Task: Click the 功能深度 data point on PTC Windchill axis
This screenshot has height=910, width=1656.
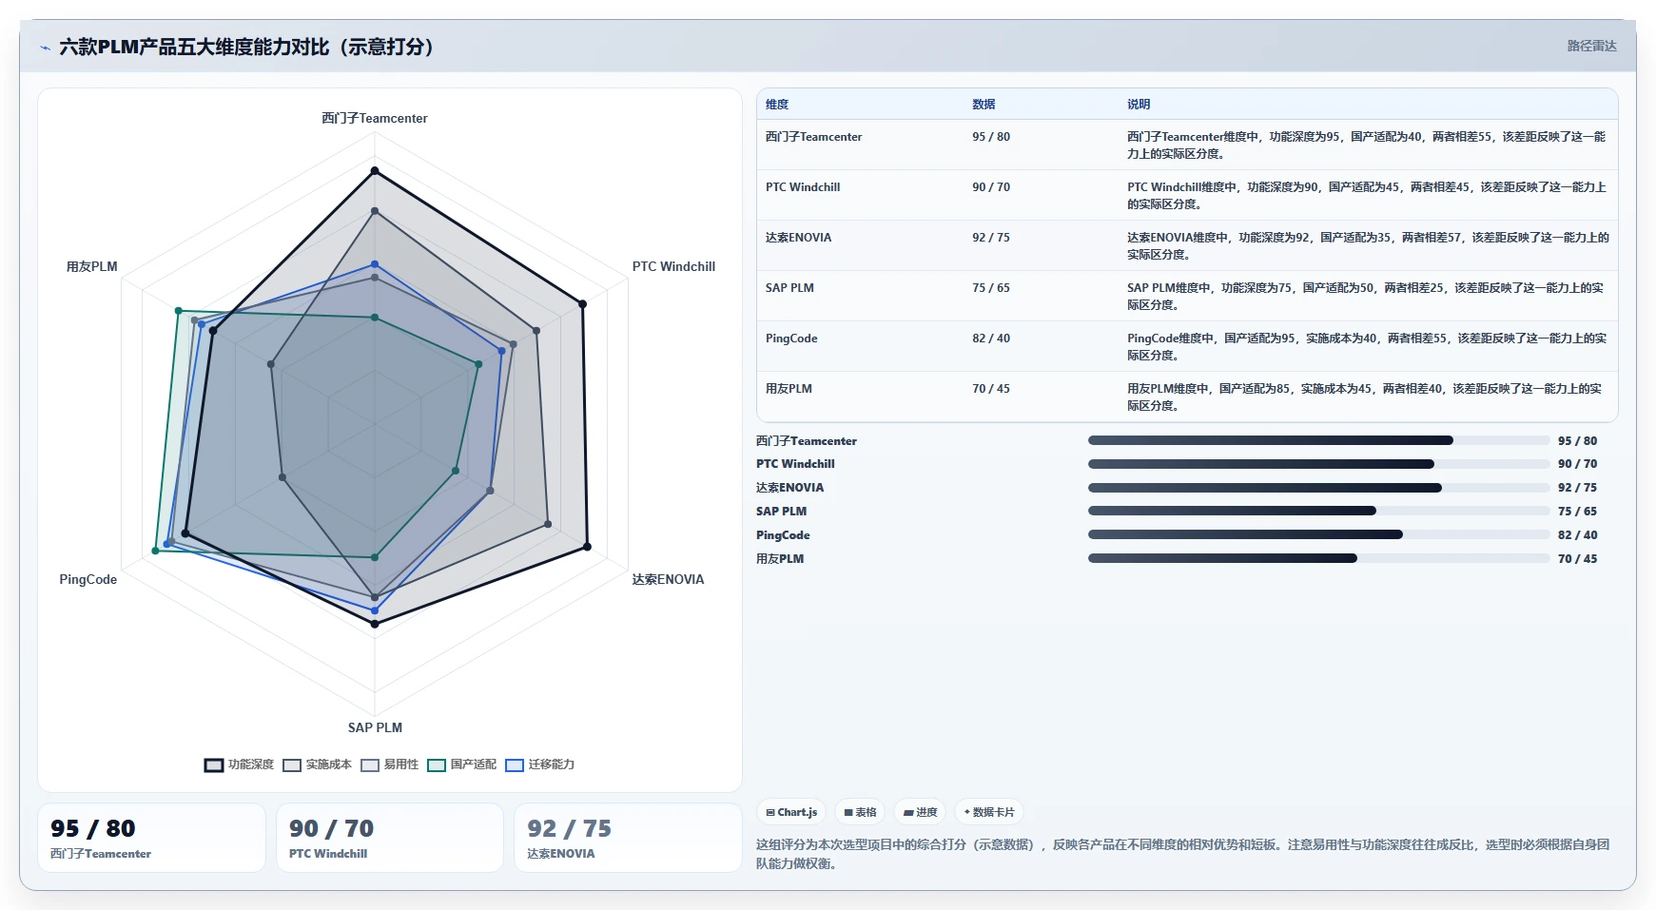Action: (583, 304)
